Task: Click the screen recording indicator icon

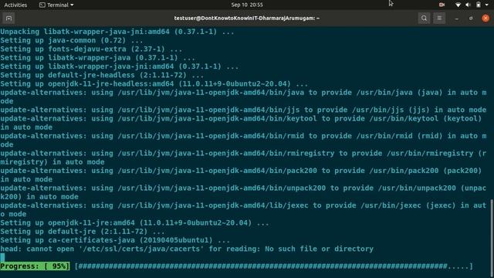Action: [x=442, y=5]
